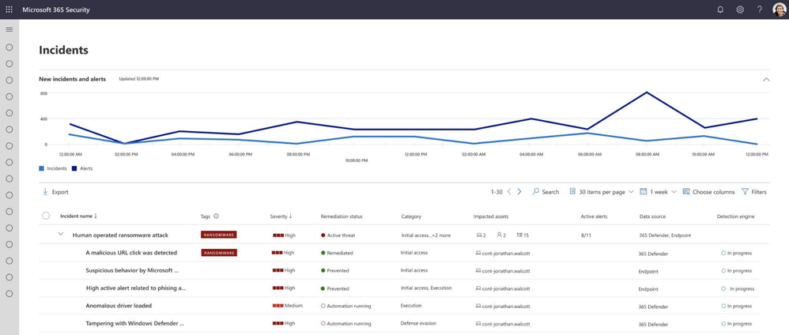Collapse the New incidents and alerts chart
This screenshot has height=335, width=789.
click(x=766, y=80)
